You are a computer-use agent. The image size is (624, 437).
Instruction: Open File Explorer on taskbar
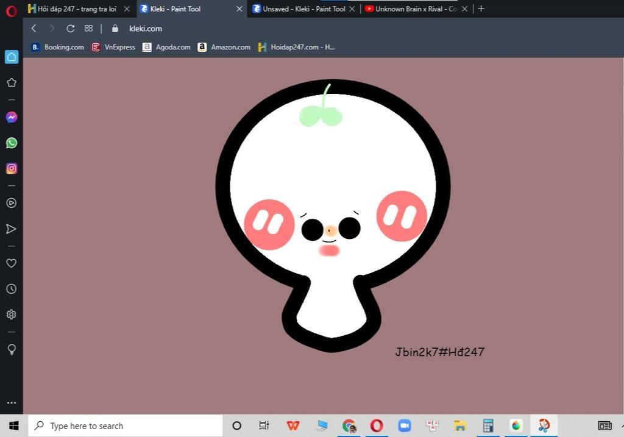tap(460, 426)
